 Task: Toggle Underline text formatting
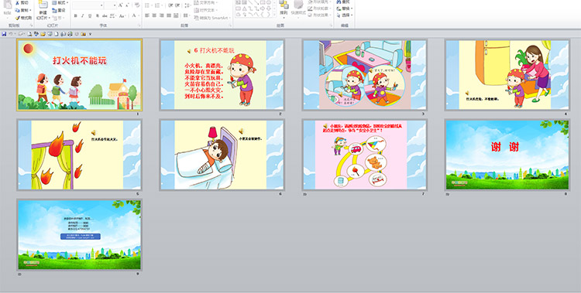[x=90, y=15]
